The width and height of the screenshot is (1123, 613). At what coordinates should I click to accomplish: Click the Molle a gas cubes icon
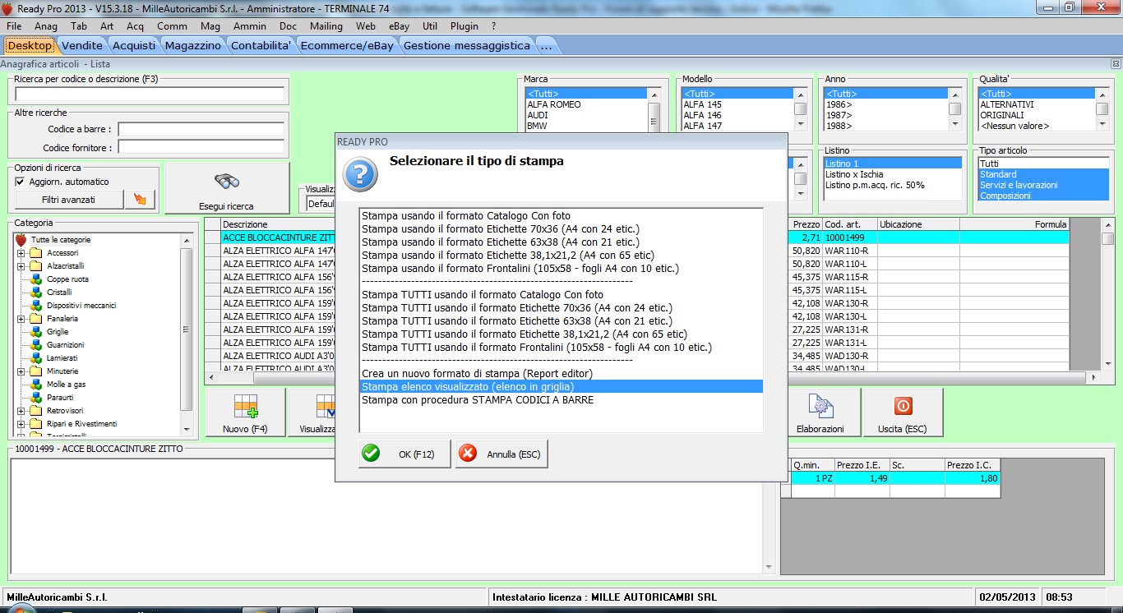click(x=35, y=385)
